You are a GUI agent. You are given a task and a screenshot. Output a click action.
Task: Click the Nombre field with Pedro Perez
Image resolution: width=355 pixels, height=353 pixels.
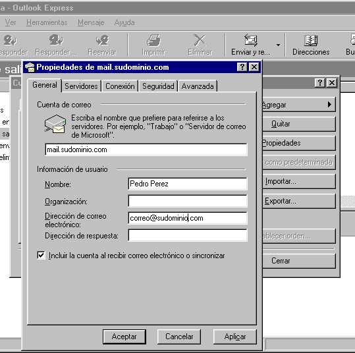[188, 184]
